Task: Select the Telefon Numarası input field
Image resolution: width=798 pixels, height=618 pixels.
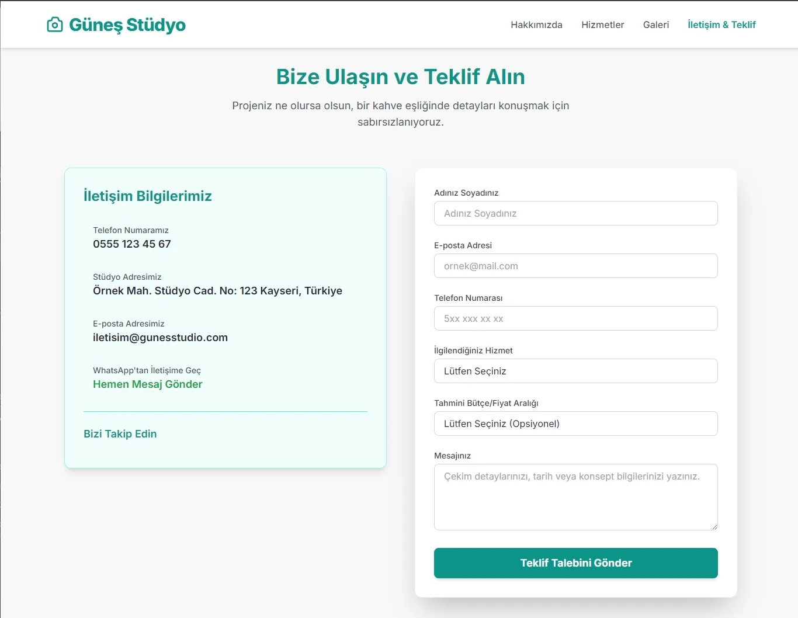Action: (x=575, y=318)
